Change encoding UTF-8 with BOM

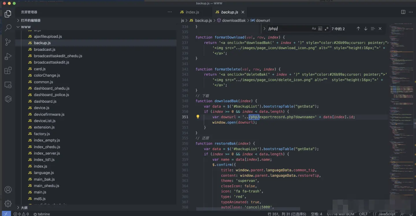[340, 214]
